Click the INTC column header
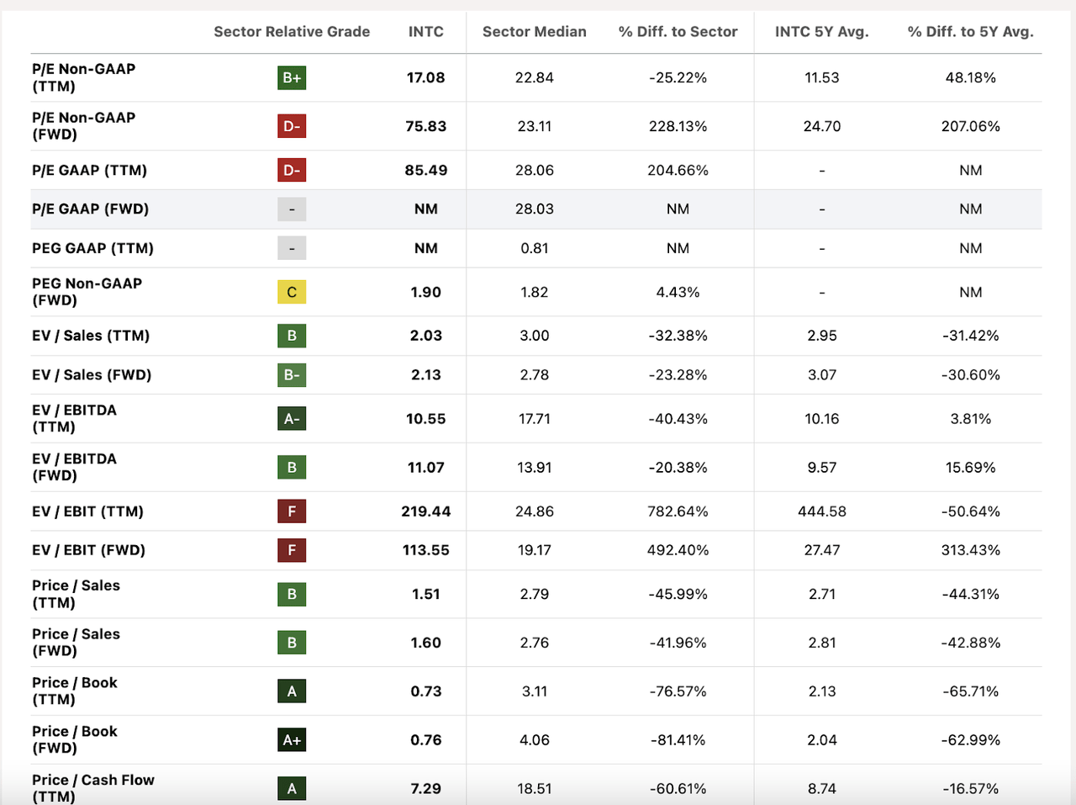 pos(426,32)
